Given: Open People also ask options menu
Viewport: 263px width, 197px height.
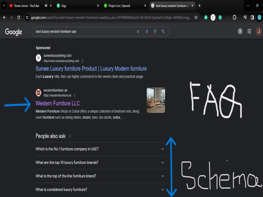Looking at the screenshot, I should click(x=70, y=136).
